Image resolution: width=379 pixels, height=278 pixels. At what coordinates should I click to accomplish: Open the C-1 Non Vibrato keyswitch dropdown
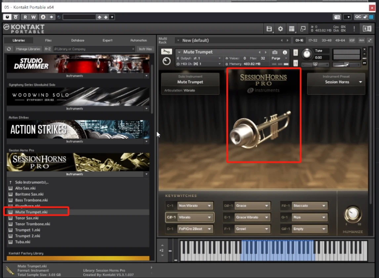tap(195, 206)
